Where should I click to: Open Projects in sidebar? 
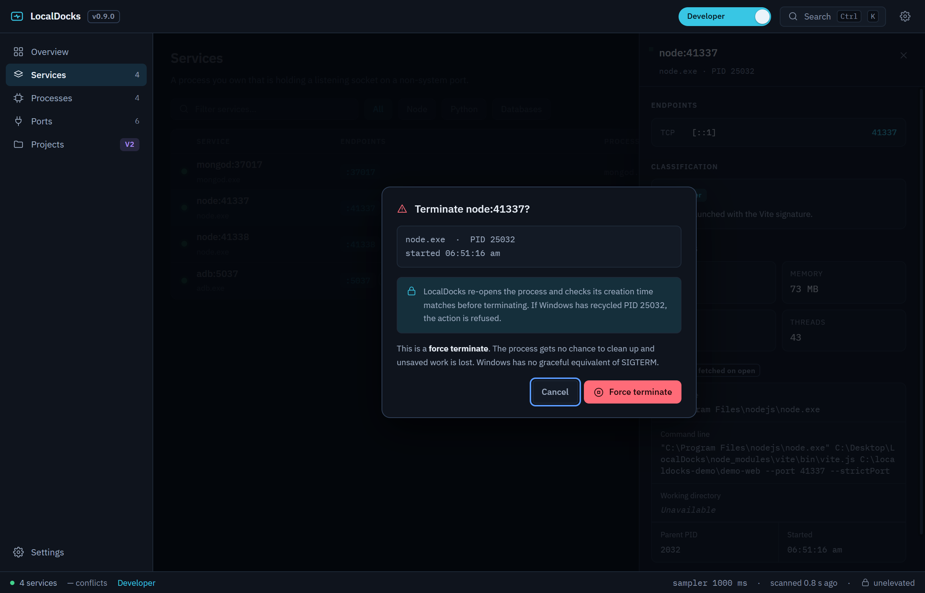coord(76,144)
